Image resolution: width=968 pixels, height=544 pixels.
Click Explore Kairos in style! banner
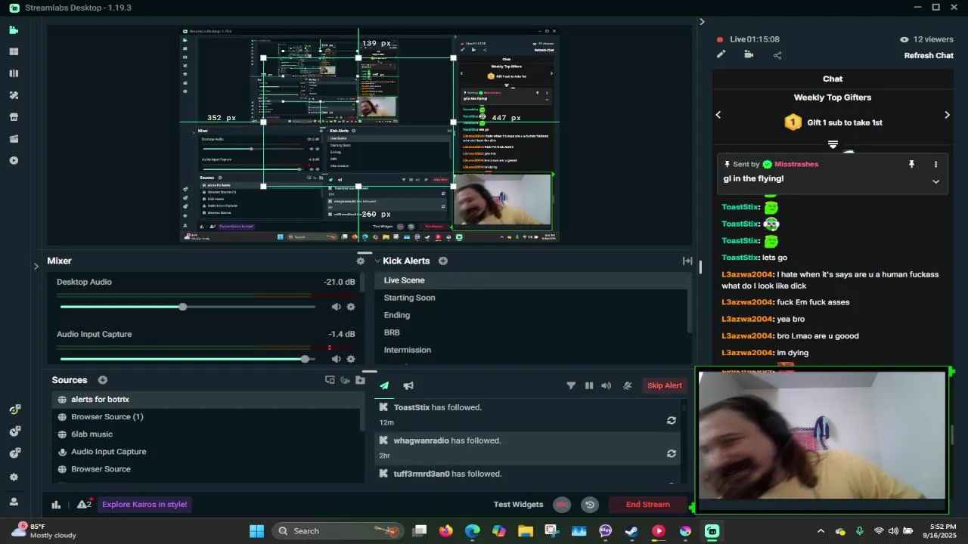(x=144, y=505)
